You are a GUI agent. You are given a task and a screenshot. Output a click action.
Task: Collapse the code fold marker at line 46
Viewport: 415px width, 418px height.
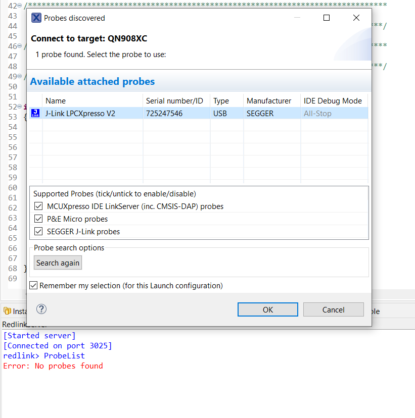[x=20, y=46]
